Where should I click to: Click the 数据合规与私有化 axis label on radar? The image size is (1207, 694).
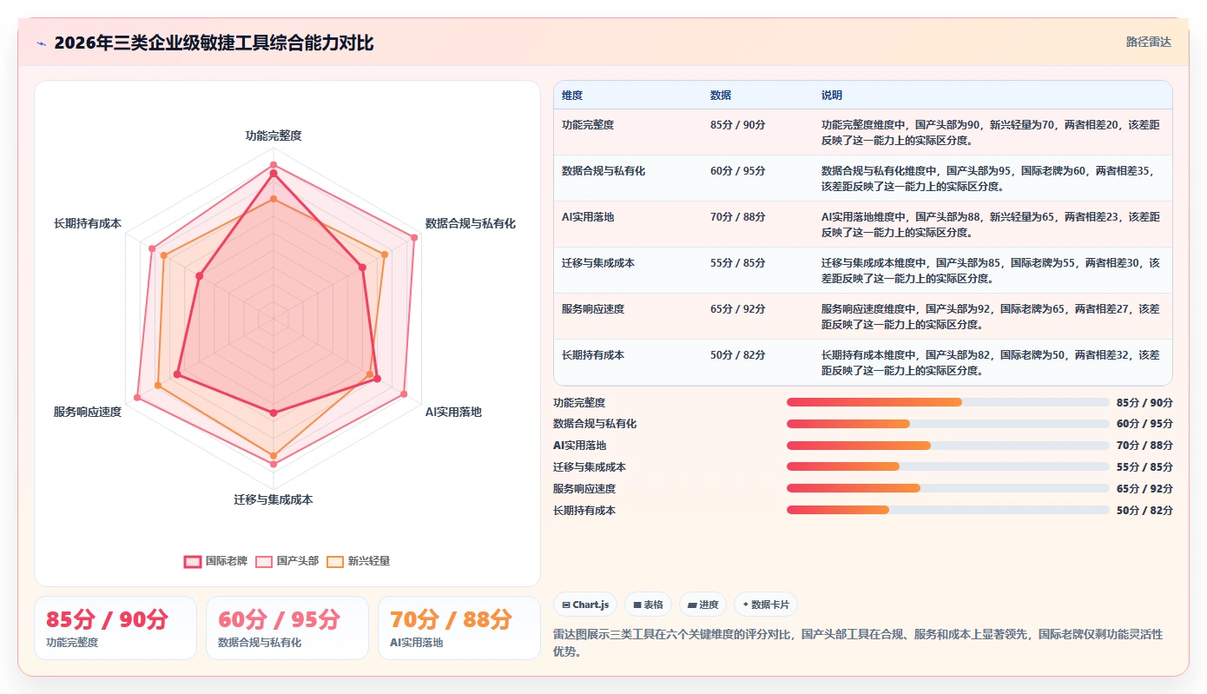[471, 223]
